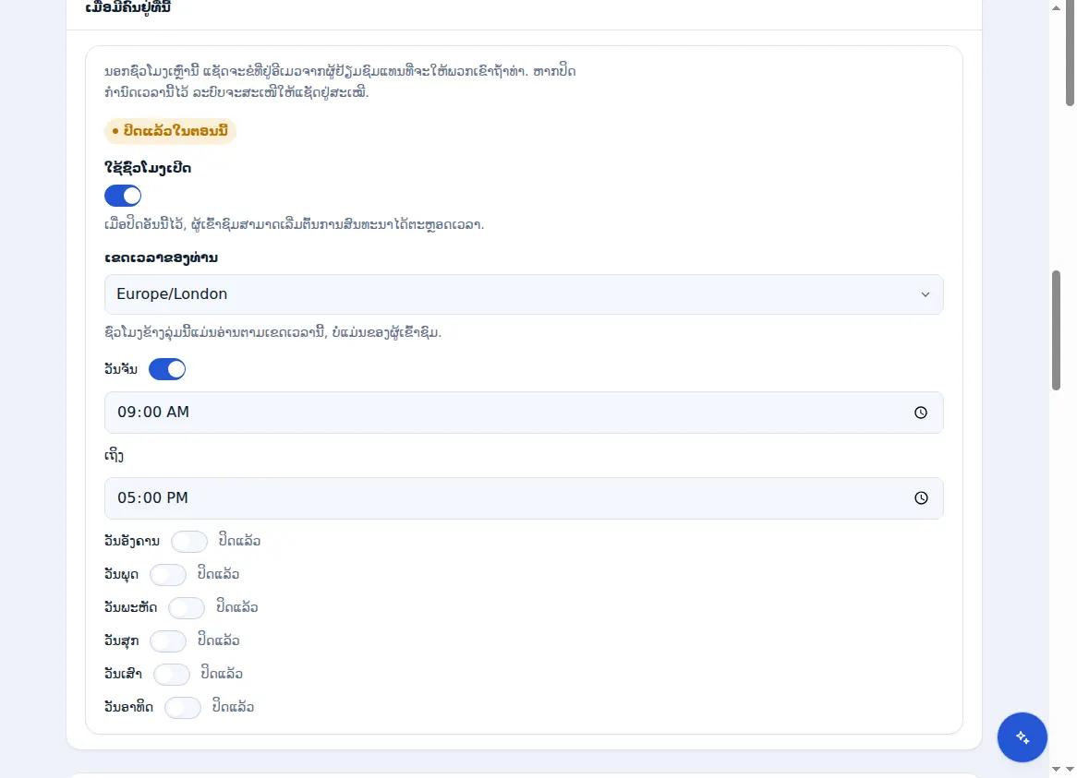Enable the Saturday (ວັນເສົາ) toggle
Image resolution: width=1077 pixels, height=778 pixels.
click(x=171, y=675)
